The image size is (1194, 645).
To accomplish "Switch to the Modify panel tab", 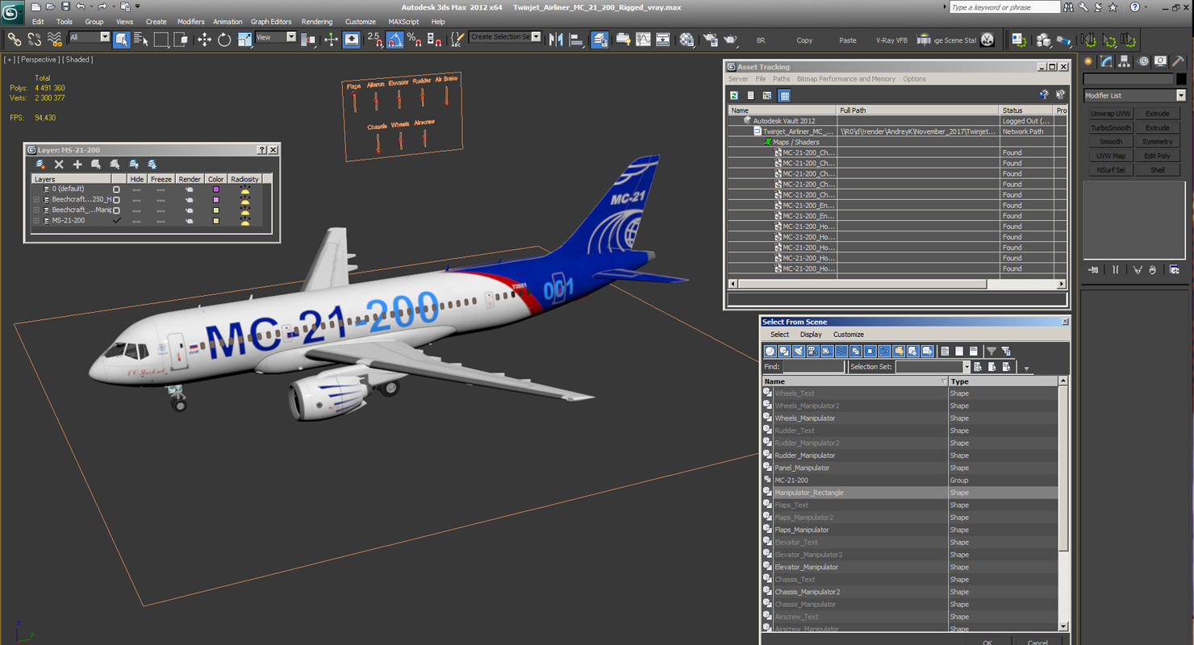I will coord(1106,61).
